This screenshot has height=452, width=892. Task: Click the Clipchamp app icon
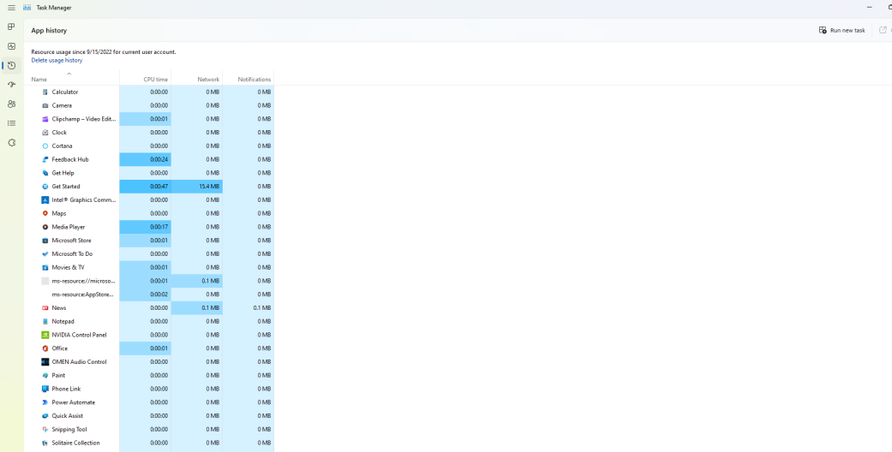[45, 119]
